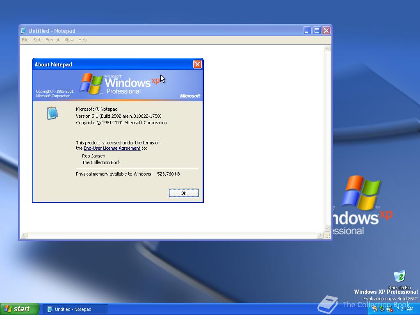Click the 'Version 5.1 (Build 2502.main.010622-1750)' text
This screenshot has height=315, width=420.
(119, 116)
